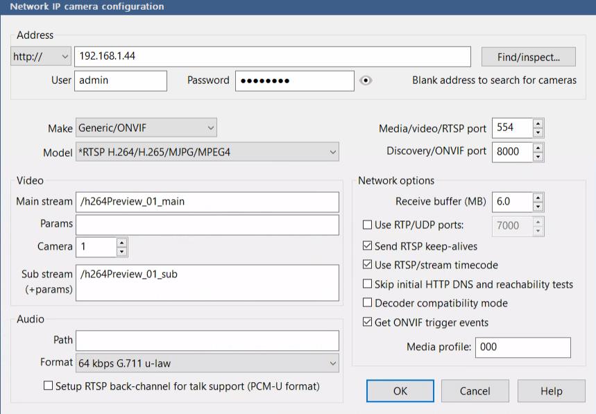Increment the Receive buffer size
The width and height of the screenshot is (596, 414).
(x=538, y=197)
